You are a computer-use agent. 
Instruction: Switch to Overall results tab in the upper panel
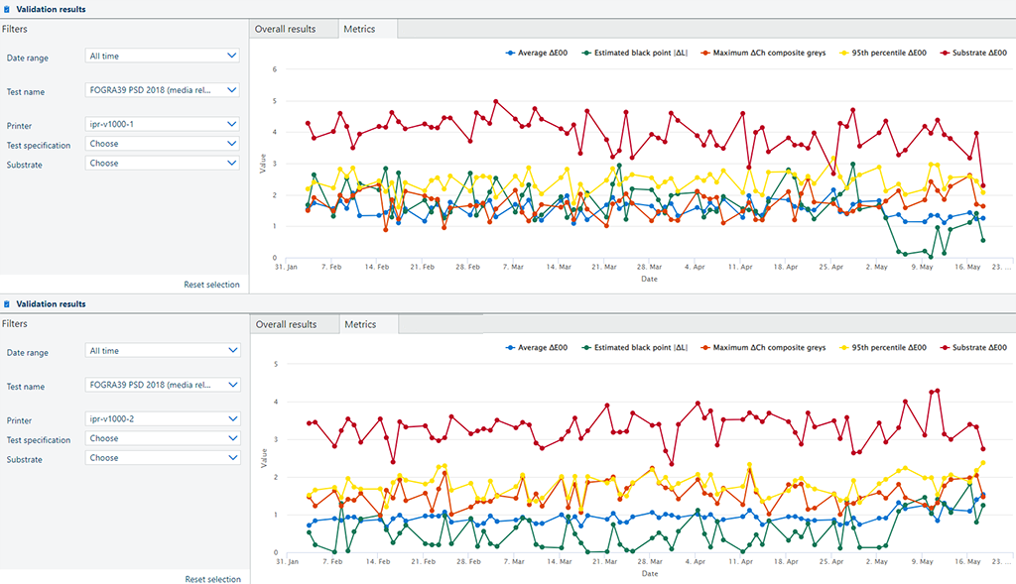tap(286, 29)
